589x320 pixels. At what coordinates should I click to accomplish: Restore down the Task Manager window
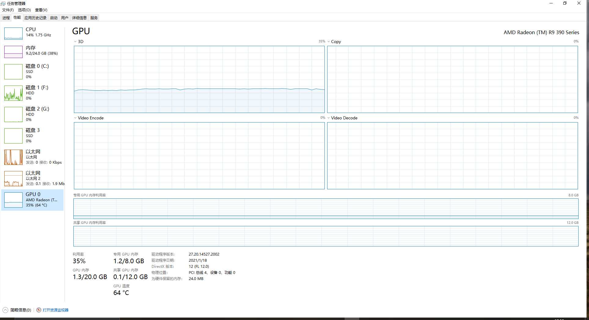pos(565,3)
